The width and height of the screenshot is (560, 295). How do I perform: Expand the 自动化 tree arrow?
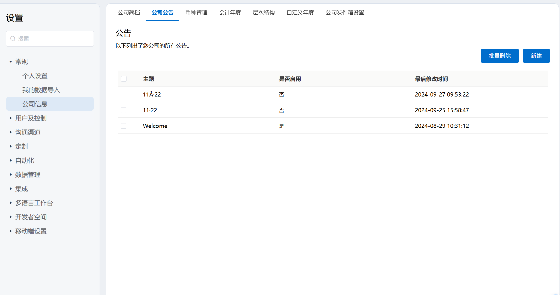point(11,161)
